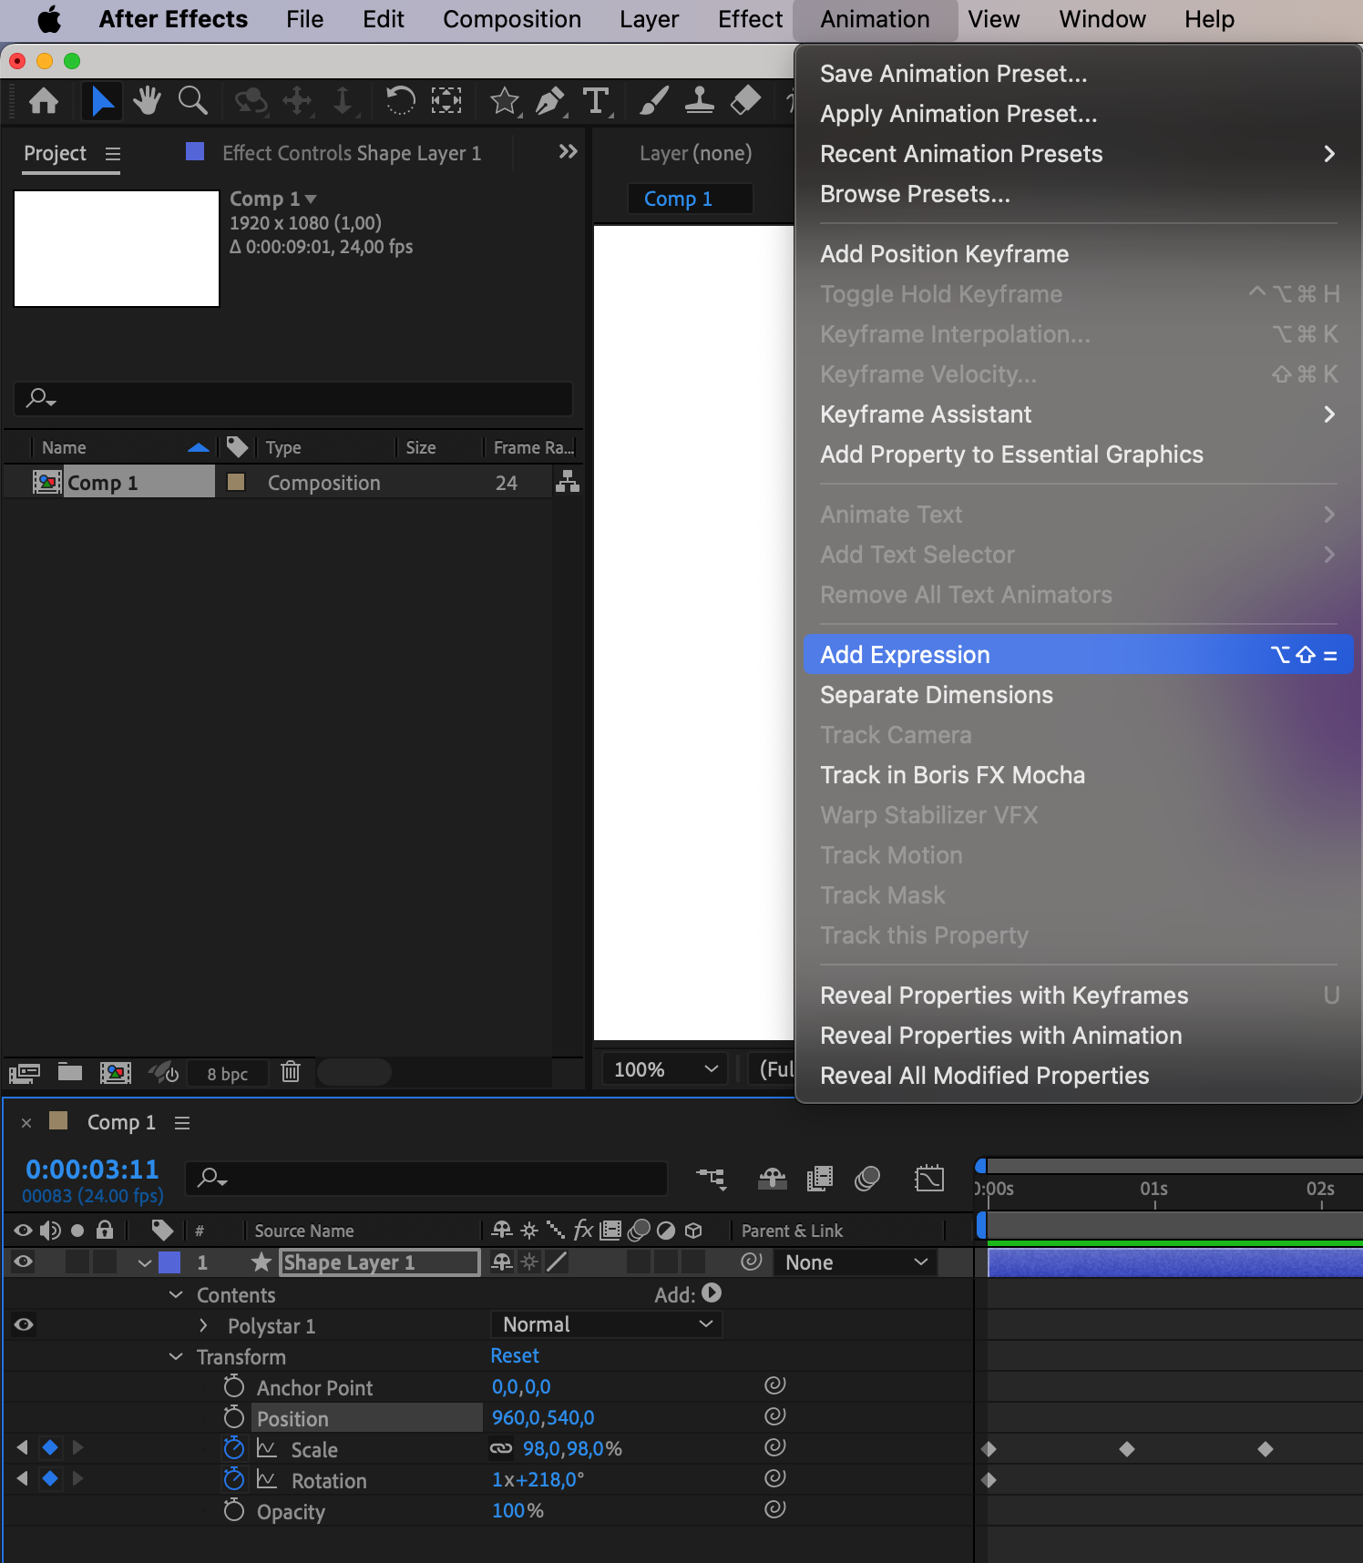
Task: Open 100% magnification dropdown
Action: 665,1069
